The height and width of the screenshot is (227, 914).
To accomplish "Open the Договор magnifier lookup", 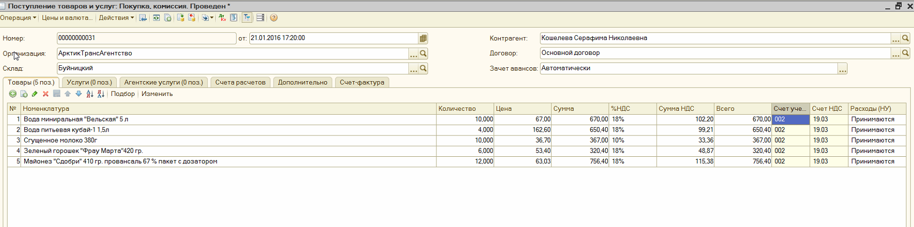I will pos(906,53).
